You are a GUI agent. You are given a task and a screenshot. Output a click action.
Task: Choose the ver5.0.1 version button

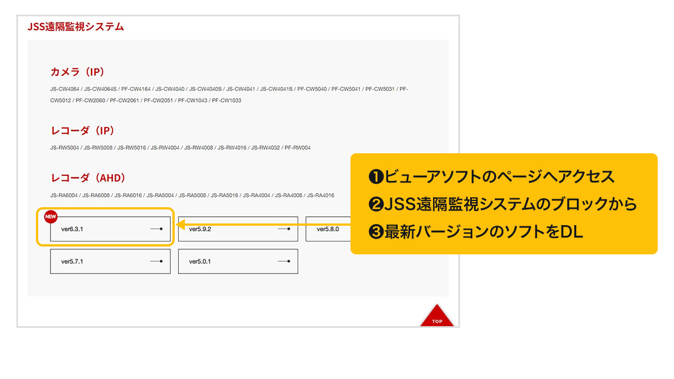[238, 262]
